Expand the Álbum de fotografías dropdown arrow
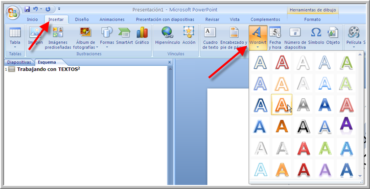Image resolution: width=370 pixels, height=189 pixels. coord(97,47)
